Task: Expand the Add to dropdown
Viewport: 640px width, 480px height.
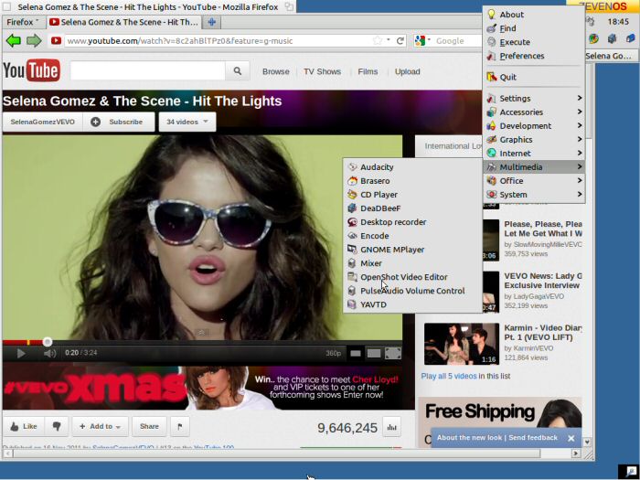Action: coord(100,426)
